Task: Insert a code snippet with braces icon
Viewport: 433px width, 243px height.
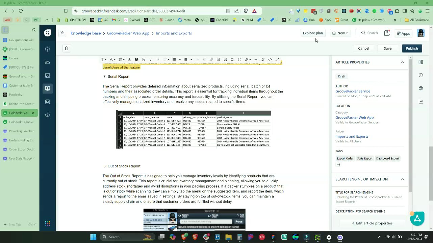Action: coord(239,59)
